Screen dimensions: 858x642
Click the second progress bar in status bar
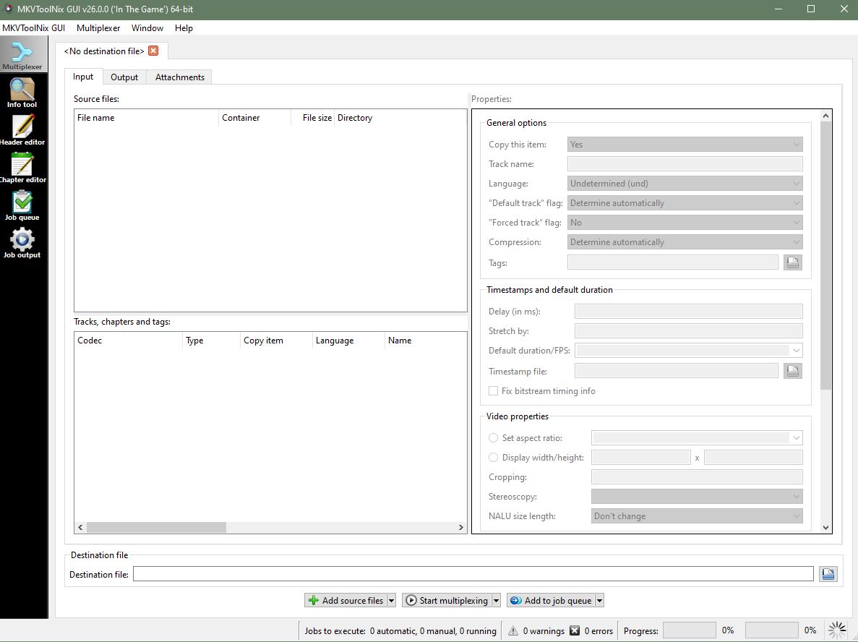point(771,630)
